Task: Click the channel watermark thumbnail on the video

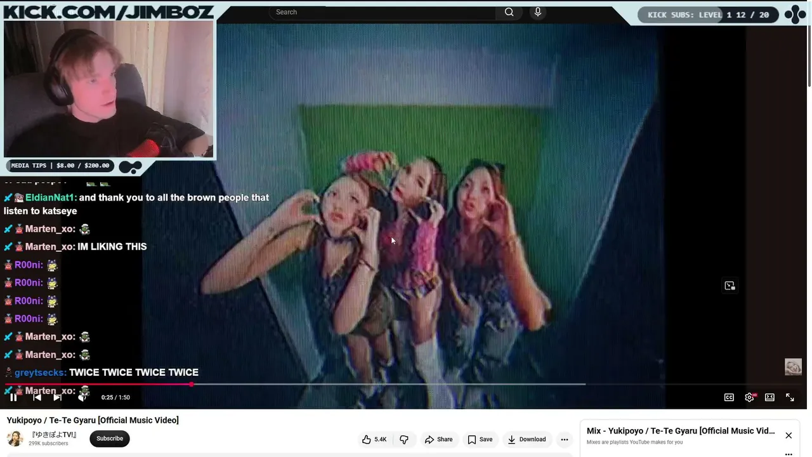Action: point(793,367)
